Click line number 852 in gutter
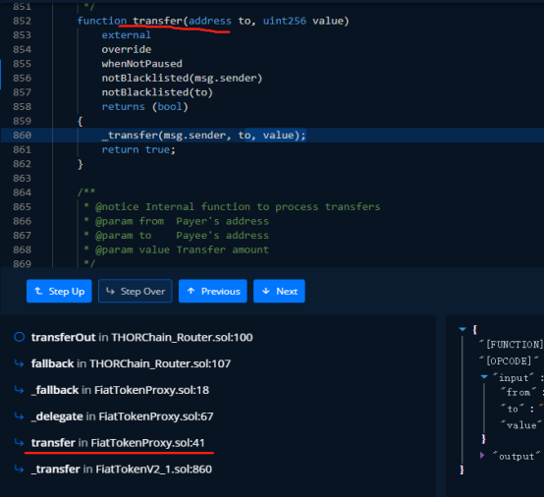This screenshot has width=544, height=498. (x=23, y=21)
